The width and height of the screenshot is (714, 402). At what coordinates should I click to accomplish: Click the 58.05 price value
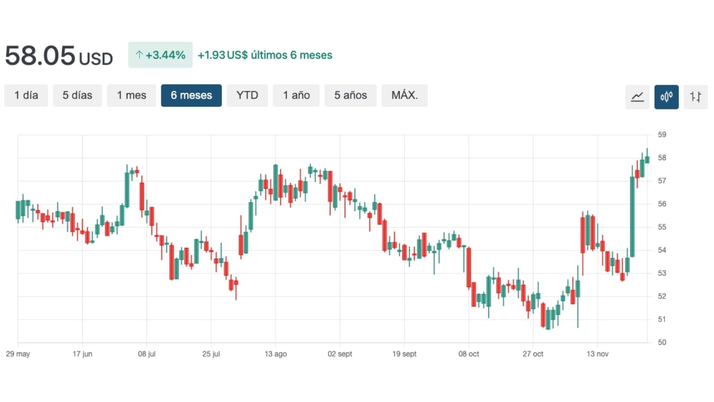40,56
